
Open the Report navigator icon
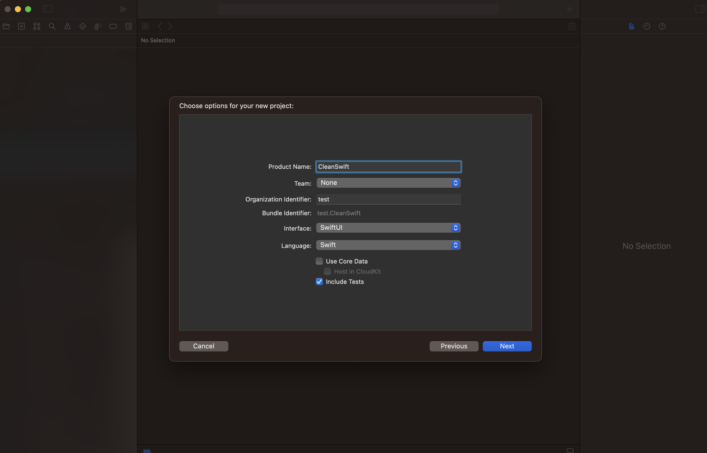click(129, 27)
